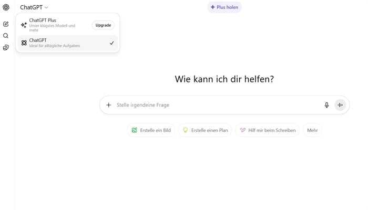The height and width of the screenshot is (210, 368).
Task: Click Erstelle ein Bild suggestion
Action: 151,130
